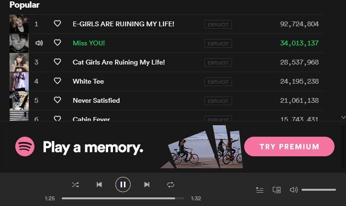Mute volume with speaker icon
The width and height of the screenshot is (346, 206).
pyautogui.click(x=294, y=189)
